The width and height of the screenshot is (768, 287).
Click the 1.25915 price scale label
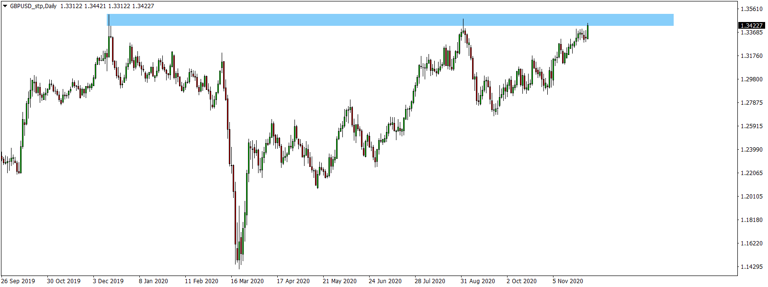click(x=751, y=126)
